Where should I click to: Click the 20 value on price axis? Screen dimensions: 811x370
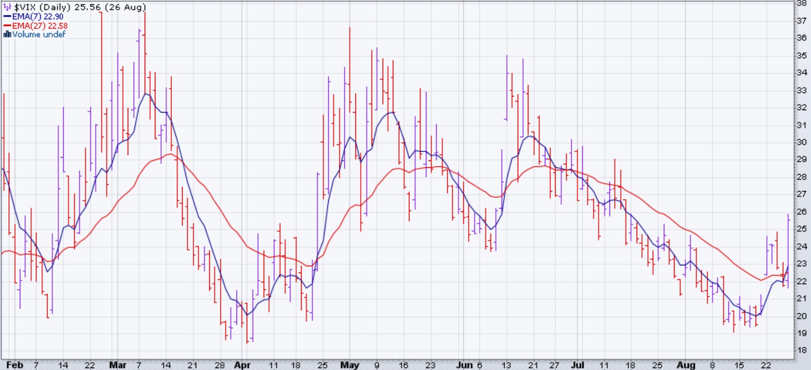[x=801, y=316]
